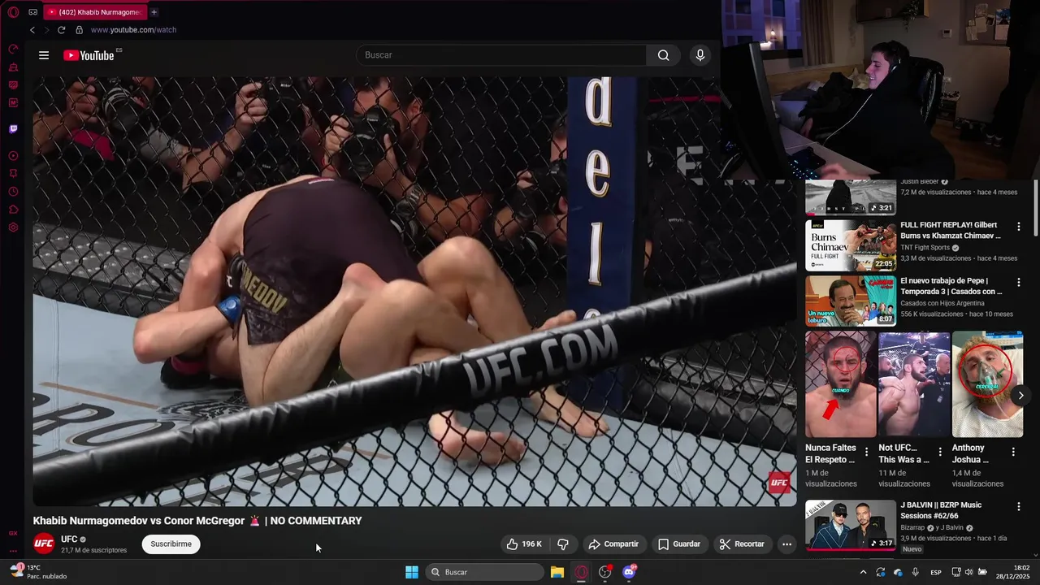
Task: Dislike the video
Action: coord(563,544)
